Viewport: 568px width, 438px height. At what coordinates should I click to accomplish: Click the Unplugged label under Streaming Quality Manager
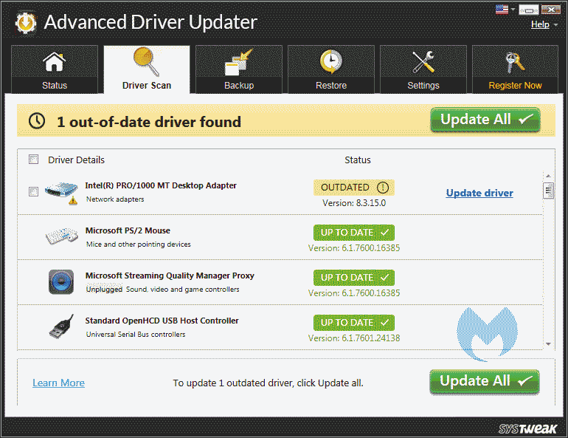(x=104, y=289)
